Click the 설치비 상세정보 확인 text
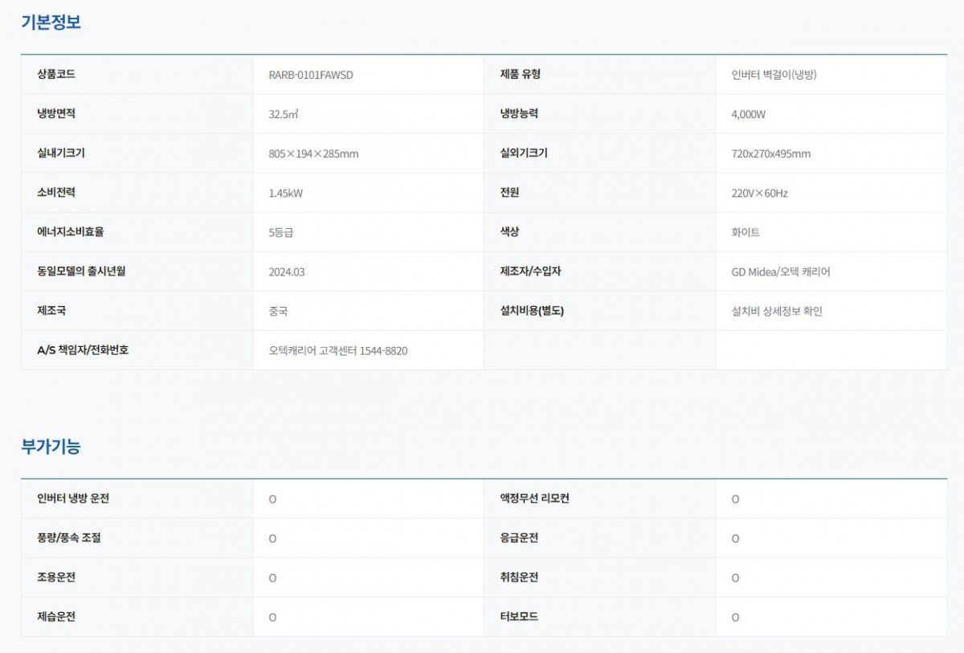The height and width of the screenshot is (653, 964). coord(771,312)
